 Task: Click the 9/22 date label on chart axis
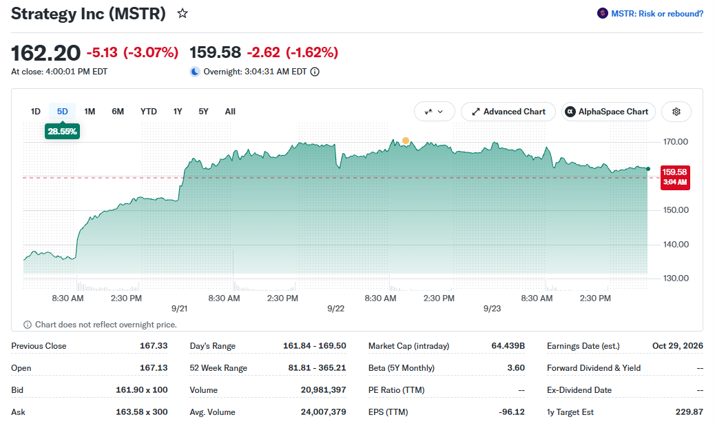[335, 309]
